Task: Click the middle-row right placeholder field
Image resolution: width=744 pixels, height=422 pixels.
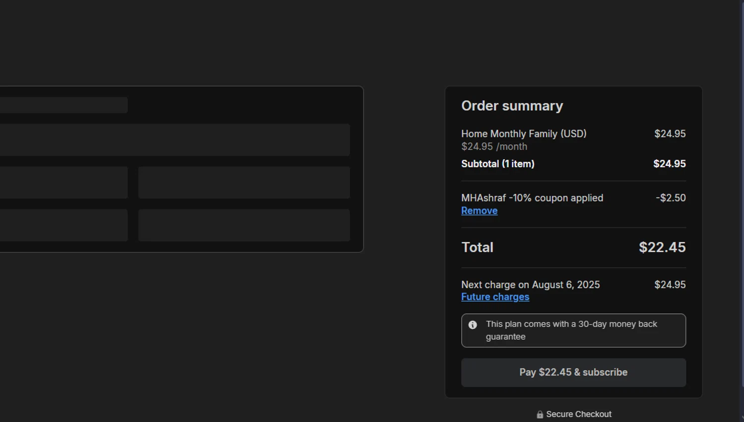Action: click(244, 183)
